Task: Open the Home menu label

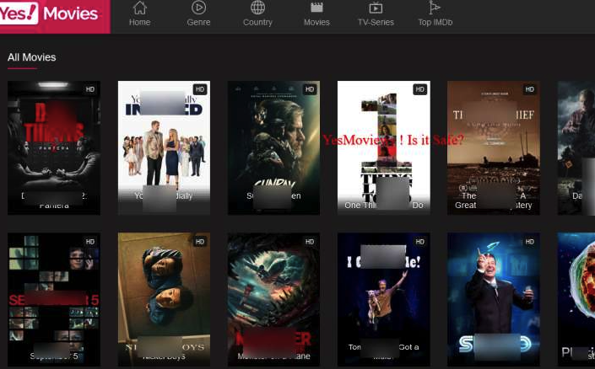Action: 139,23
